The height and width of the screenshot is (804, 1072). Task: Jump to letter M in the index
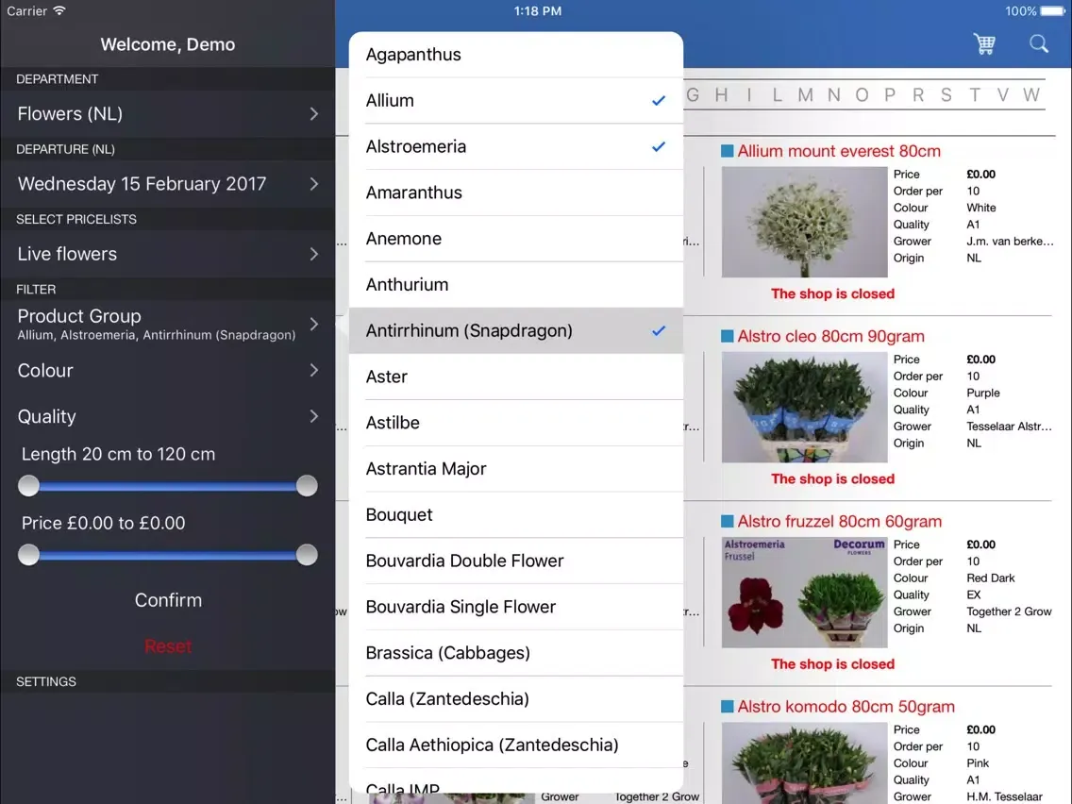[805, 95]
